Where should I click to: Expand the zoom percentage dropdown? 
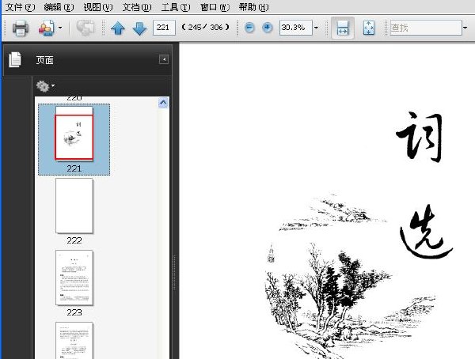[x=316, y=28]
